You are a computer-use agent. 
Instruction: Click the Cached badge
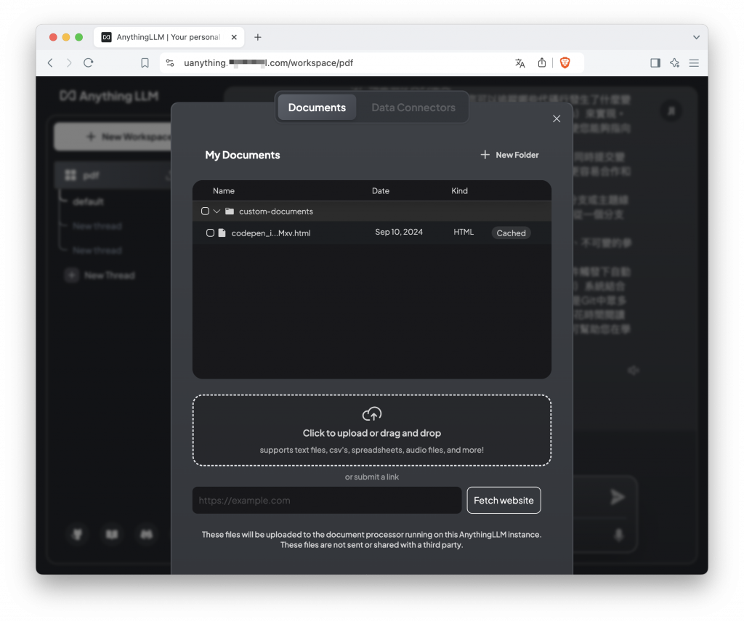[x=511, y=233]
